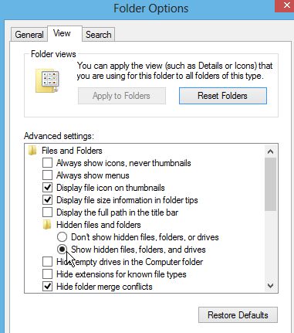
Task: Uncheck Display file size information in folder tips
Action: pos(47,200)
